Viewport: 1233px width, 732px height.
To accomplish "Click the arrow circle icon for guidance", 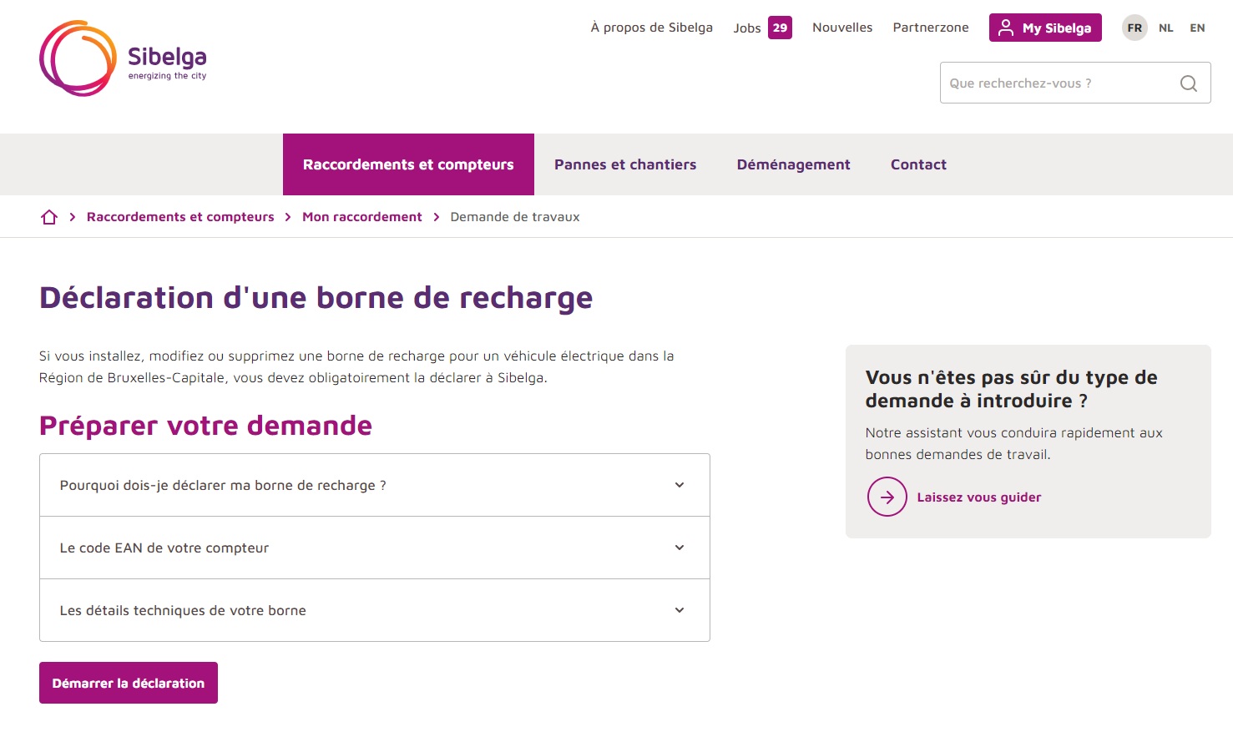I will [887, 497].
